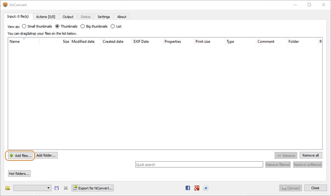Click the Hot folders button
Image resolution: width=331 pixels, height=196 pixels.
tap(19, 174)
